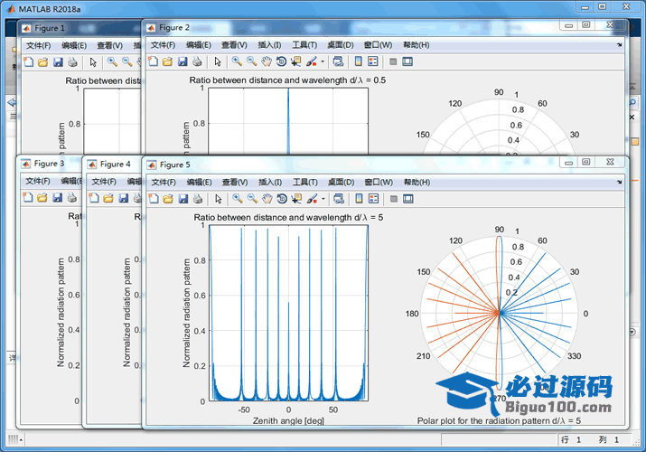This screenshot has width=646, height=452.
Task: Click dock arrow in Figure 5 menu bar
Action: 619,182
